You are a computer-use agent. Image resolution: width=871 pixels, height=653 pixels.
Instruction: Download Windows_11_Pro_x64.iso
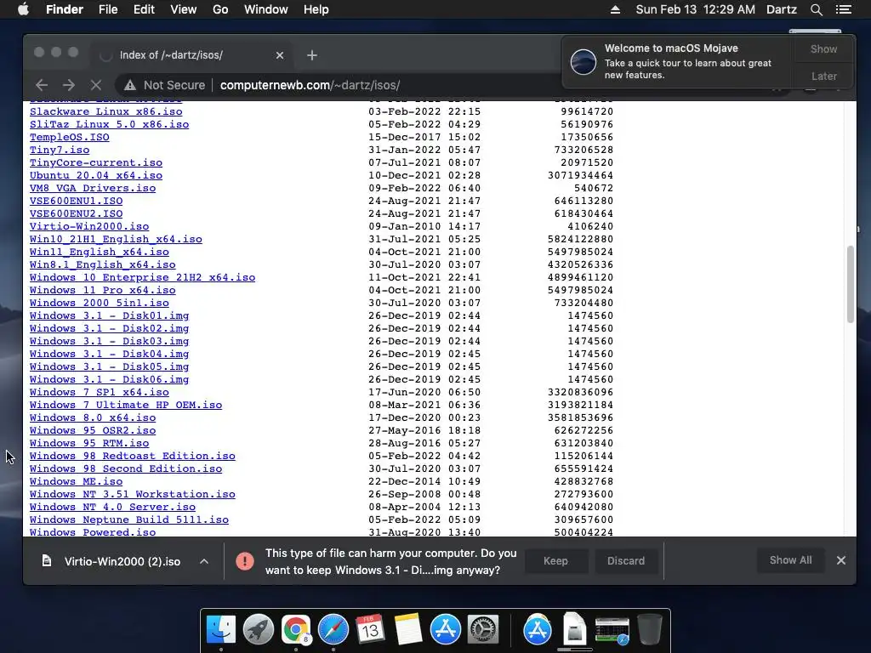coord(103,291)
